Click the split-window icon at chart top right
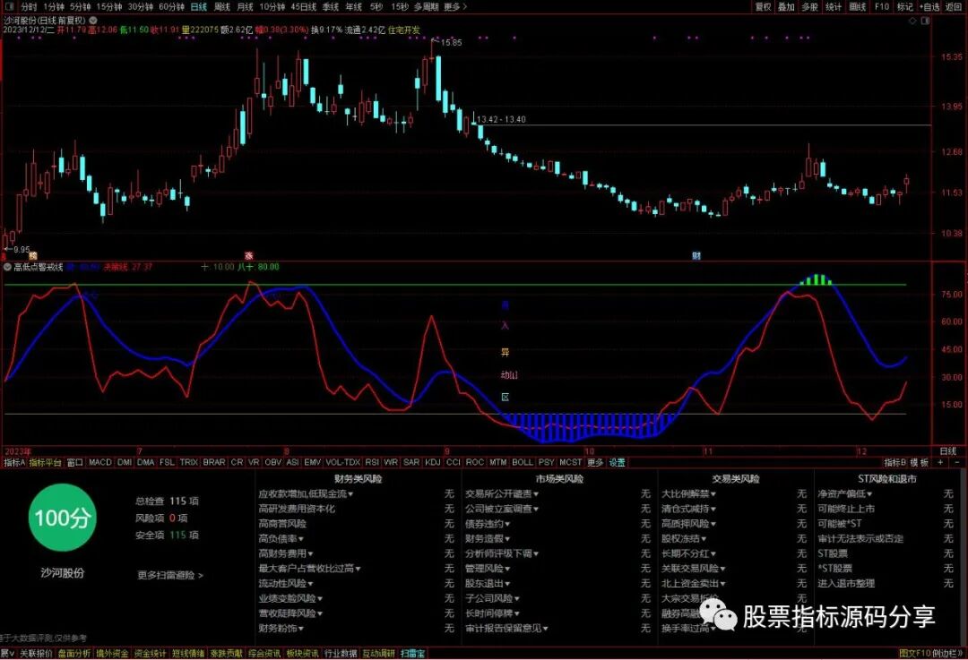This screenshot has width=968, height=660. [925, 21]
